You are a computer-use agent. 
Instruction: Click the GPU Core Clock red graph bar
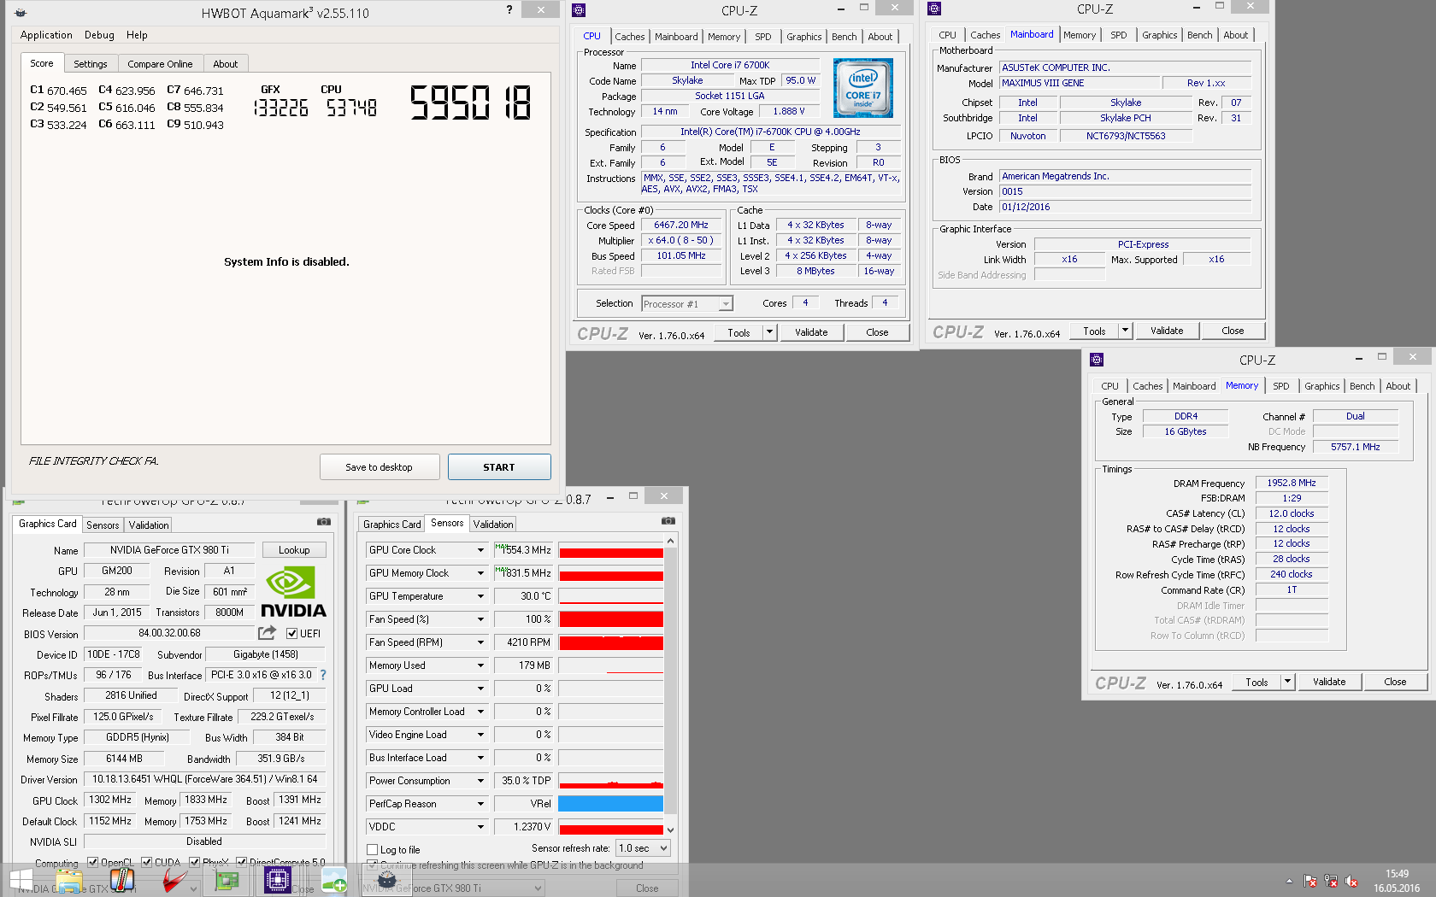611,552
